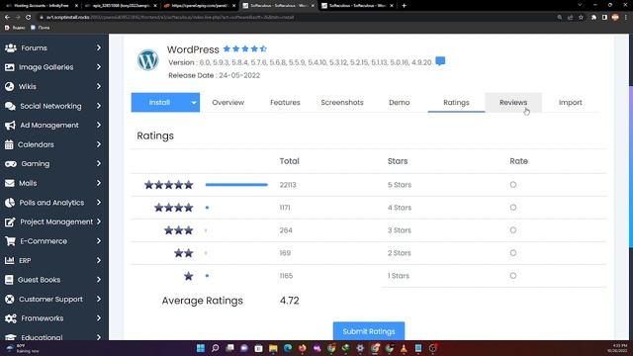
Task: Click the Mails envelope icon
Action: click(x=10, y=183)
